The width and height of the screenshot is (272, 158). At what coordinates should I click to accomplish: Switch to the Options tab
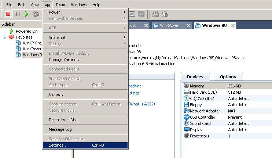pyautogui.click(x=228, y=77)
